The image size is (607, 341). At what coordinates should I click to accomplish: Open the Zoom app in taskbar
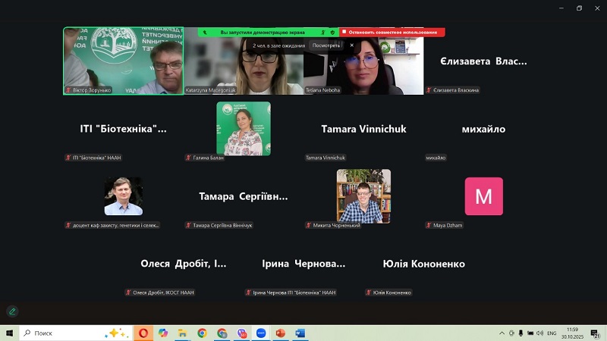coord(261,333)
